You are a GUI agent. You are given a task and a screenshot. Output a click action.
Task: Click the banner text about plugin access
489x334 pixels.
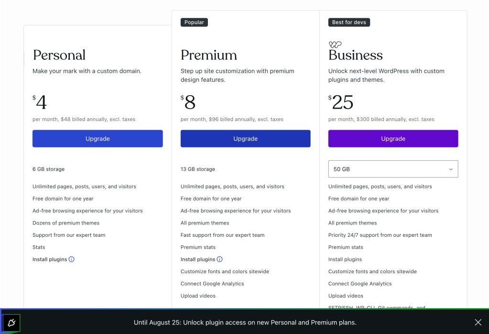click(245, 323)
